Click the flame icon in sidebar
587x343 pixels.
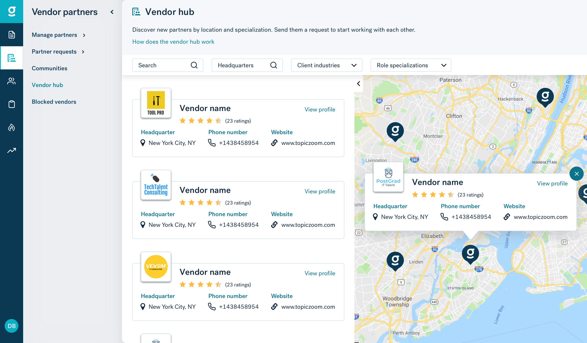[11, 127]
